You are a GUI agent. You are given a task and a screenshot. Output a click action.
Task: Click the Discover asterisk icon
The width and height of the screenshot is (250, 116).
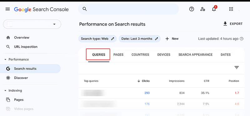click(x=8, y=78)
